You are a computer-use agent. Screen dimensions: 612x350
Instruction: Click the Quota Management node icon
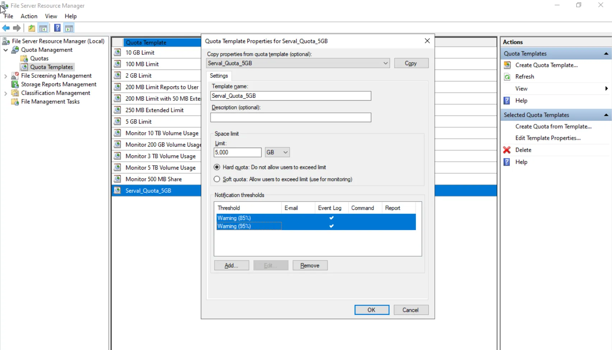15,50
